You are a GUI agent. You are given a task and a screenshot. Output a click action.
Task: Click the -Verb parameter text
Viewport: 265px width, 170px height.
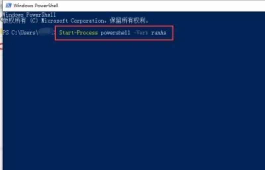click(x=140, y=33)
